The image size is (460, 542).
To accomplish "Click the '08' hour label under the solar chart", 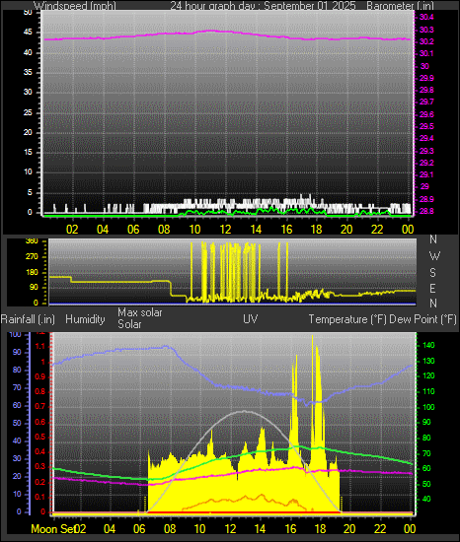I will 170,529.
